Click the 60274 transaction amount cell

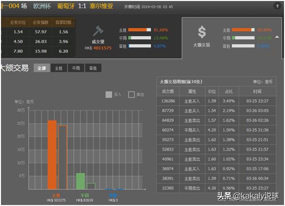pyautogui.click(x=168, y=130)
